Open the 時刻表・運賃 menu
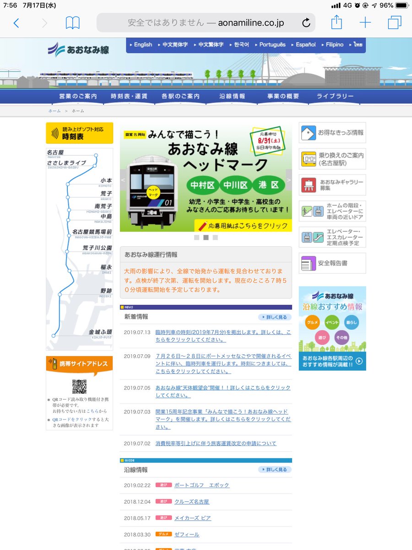This screenshot has width=412, height=550. click(x=129, y=96)
